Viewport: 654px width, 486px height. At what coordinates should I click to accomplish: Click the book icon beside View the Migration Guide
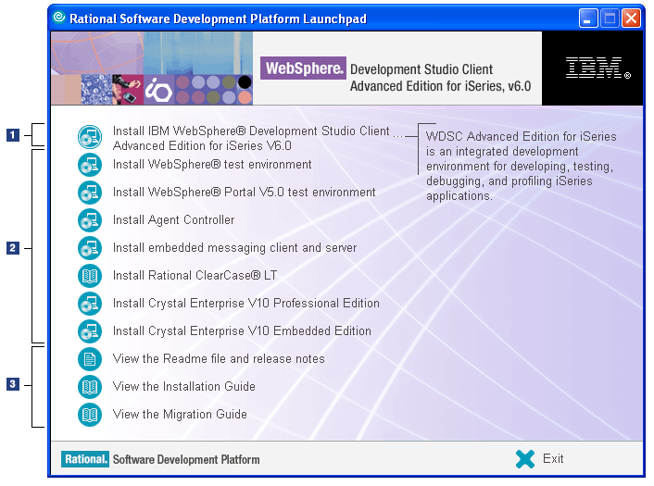90,415
